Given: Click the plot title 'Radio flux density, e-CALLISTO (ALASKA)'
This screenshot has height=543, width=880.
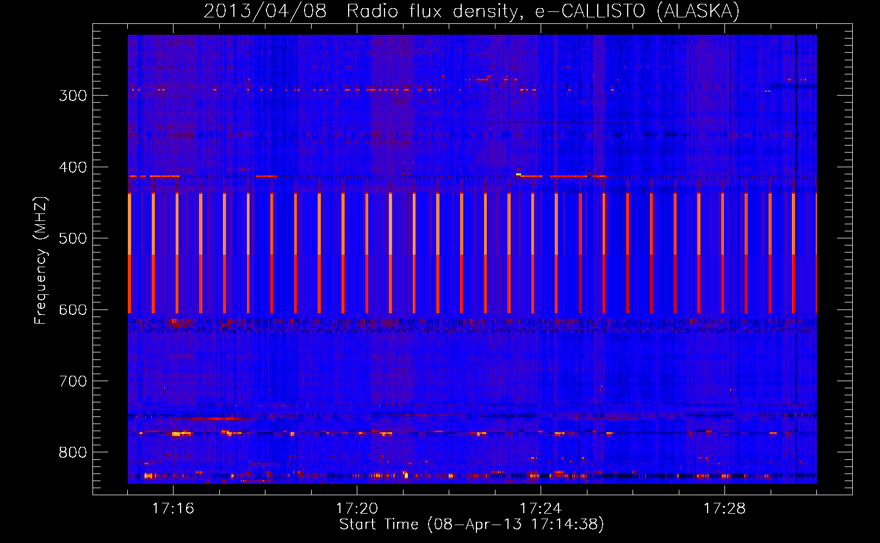Looking at the screenshot, I should (x=543, y=11).
